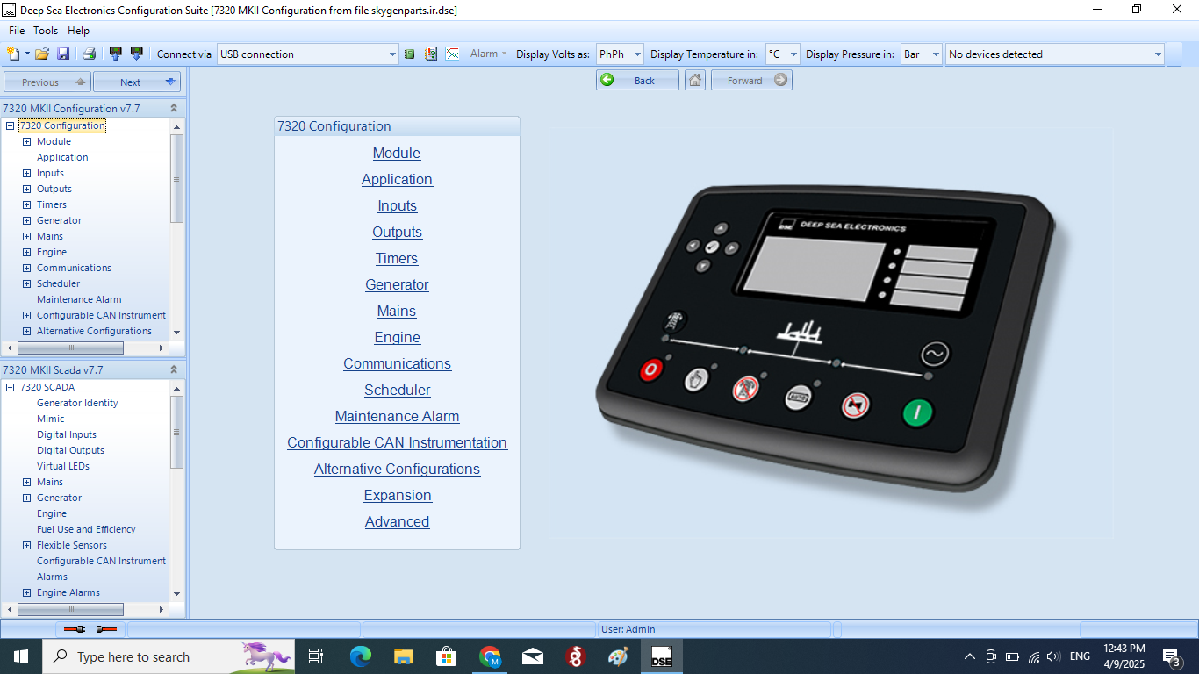This screenshot has width=1199, height=674.
Task: Open the Expansion link
Action: tap(398, 495)
